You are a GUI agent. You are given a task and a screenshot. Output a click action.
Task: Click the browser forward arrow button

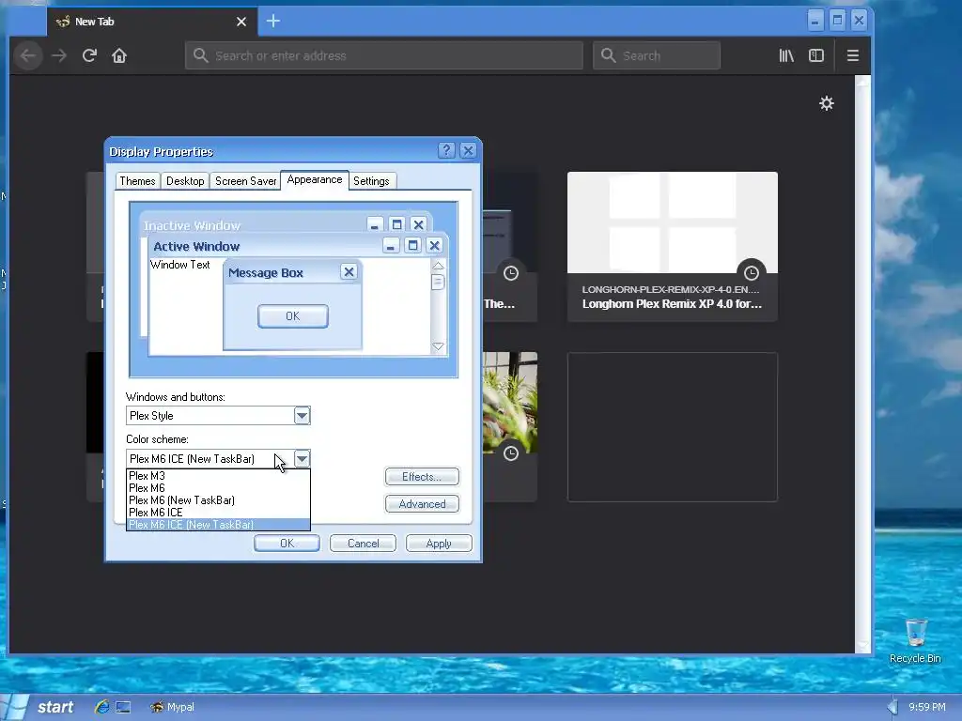59,55
